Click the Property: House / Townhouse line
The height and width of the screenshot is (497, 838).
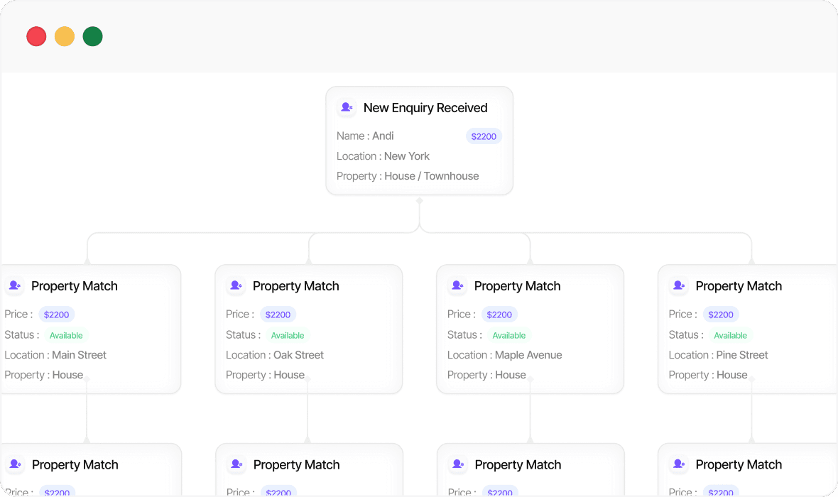tap(408, 176)
